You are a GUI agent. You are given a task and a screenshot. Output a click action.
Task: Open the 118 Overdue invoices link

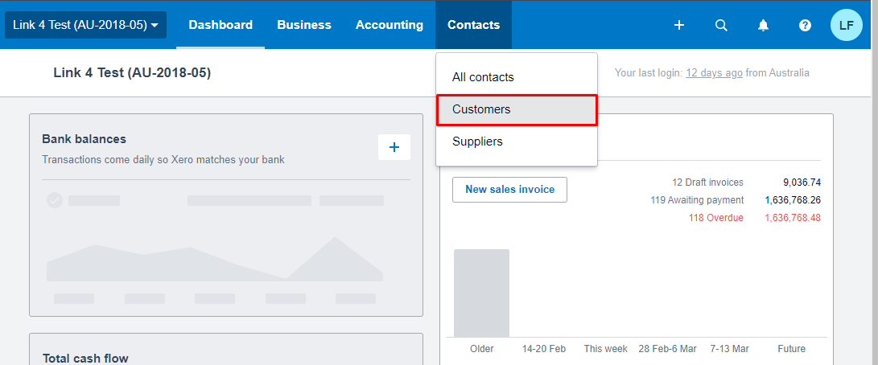(x=715, y=218)
